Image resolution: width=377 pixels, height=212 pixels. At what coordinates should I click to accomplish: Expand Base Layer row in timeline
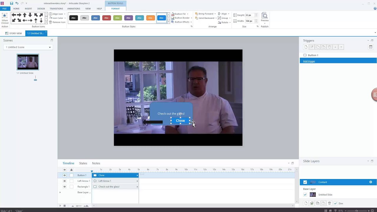60,192
